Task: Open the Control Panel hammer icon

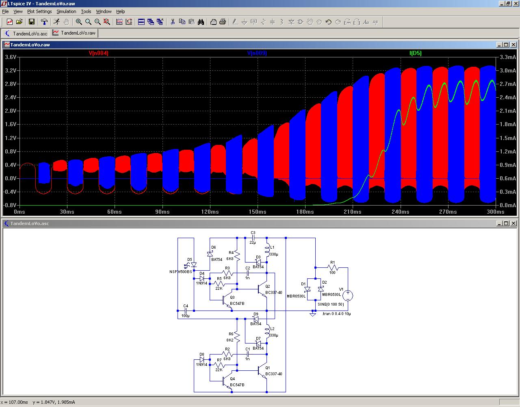Action: coord(44,22)
